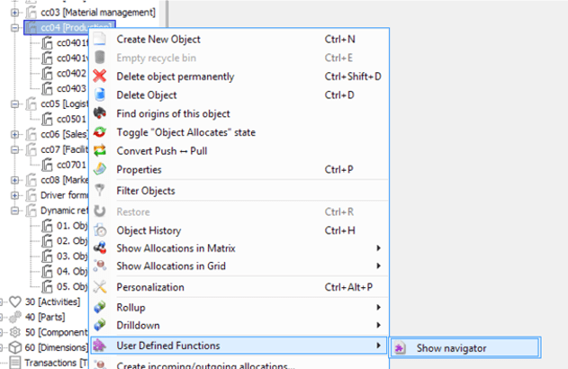
Task: Open the Show Allocations in Grid submenu arrow
Action: [x=378, y=265]
